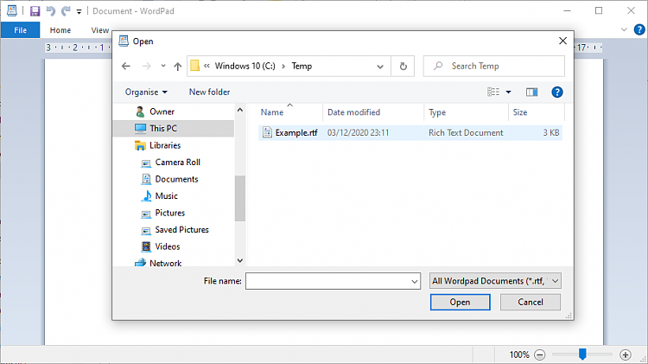
Task: Open Saved Pictures library
Action: click(x=181, y=230)
